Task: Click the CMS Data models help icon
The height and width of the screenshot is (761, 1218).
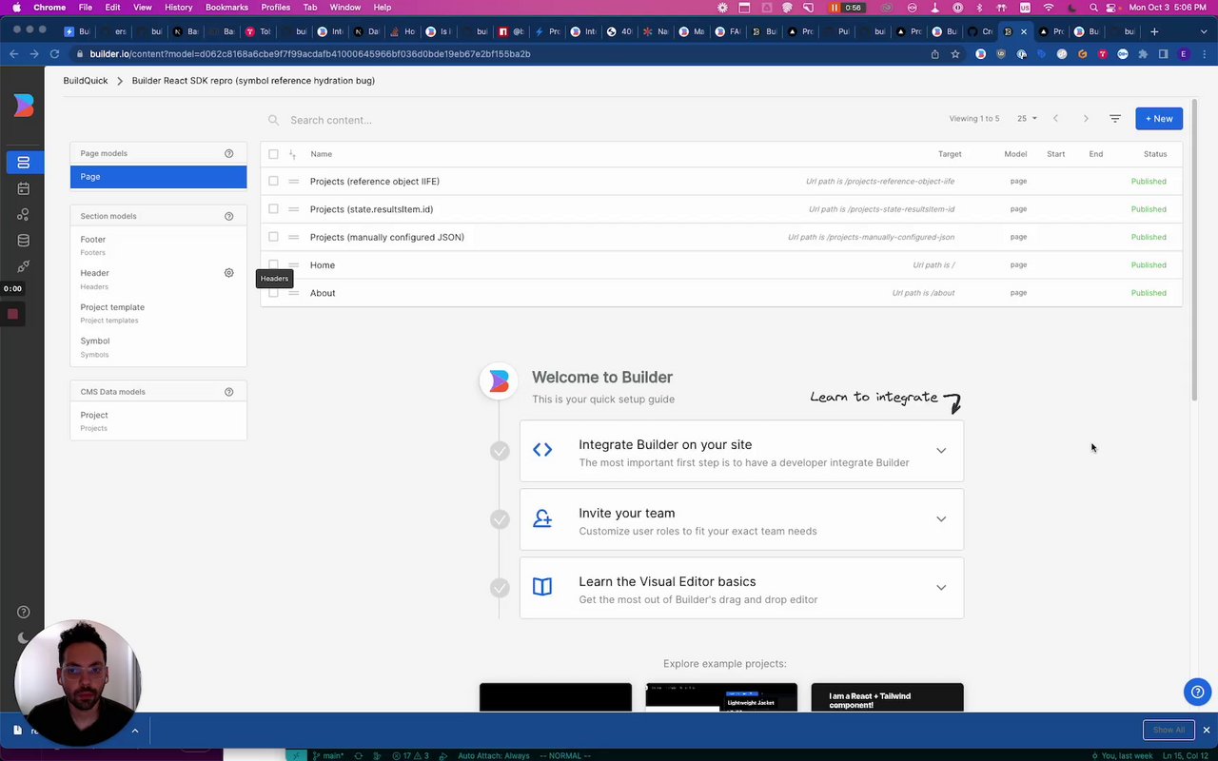Action: [228, 392]
